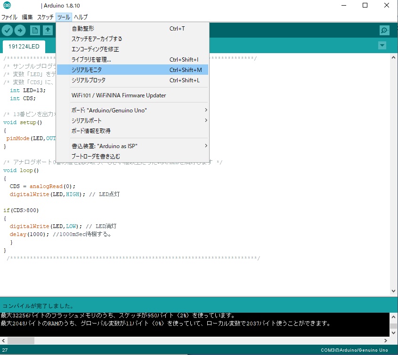Screen dimensions: 398x355
Task: Click the Verify checkmark toolbar icon
Action: pyautogui.click(x=8, y=31)
